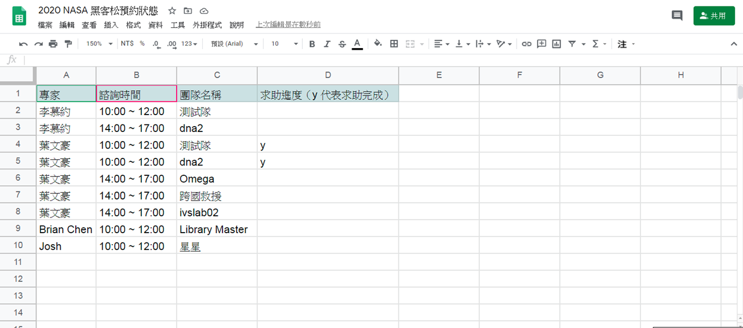Open the borders tool

pos(394,44)
